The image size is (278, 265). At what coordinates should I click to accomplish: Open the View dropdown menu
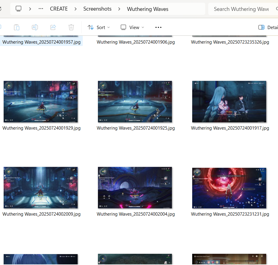[132, 28]
